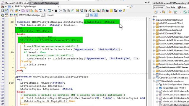Click line number 90 in the gutter

pyautogui.click(x=12, y=52)
